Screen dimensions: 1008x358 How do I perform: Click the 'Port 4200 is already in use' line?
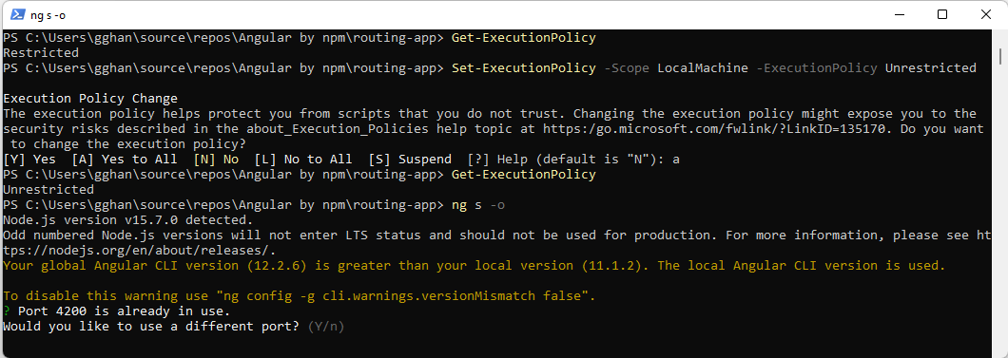[x=124, y=311]
